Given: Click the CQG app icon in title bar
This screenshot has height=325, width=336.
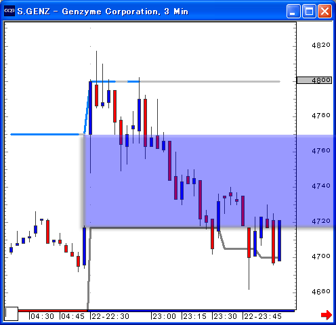Looking at the screenshot, I should pyautogui.click(x=9, y=11).
